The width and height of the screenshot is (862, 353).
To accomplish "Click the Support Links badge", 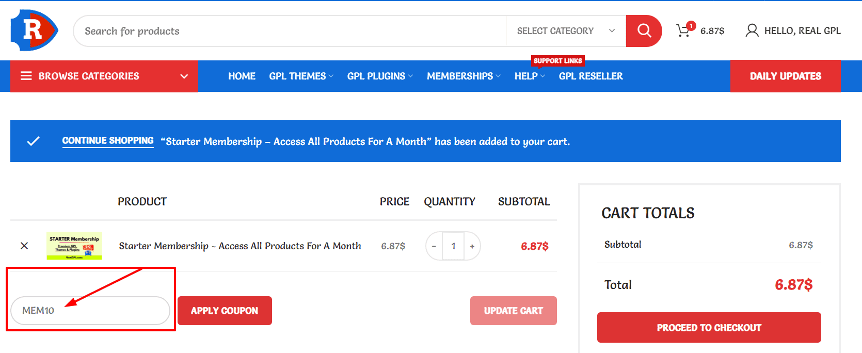I will (557, 61).
